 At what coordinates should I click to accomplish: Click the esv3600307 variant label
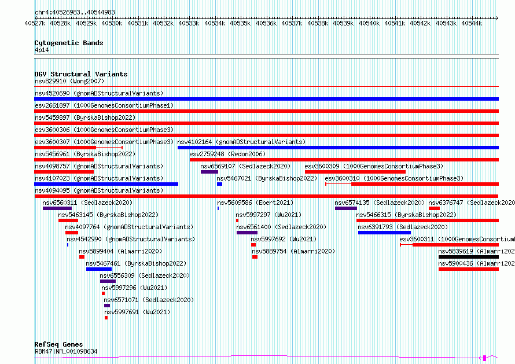(104, 142)
